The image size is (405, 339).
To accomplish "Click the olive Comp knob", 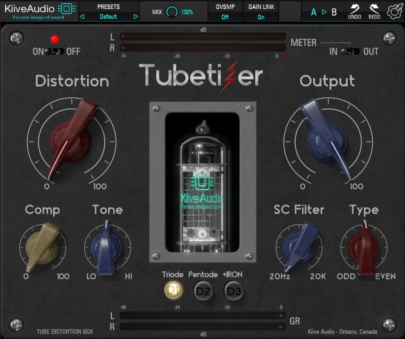I will point(42,247).
